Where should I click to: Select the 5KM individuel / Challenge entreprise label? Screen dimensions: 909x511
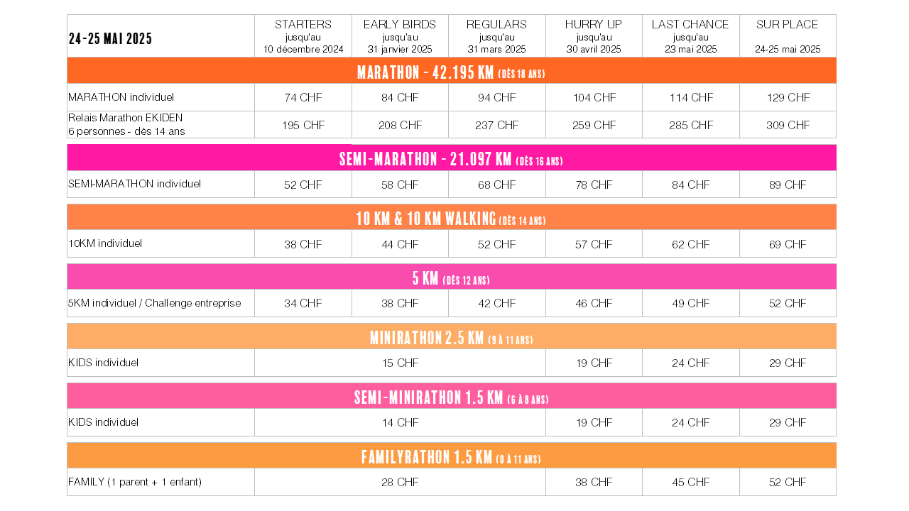pyautogui.click(x=155, y=303)
